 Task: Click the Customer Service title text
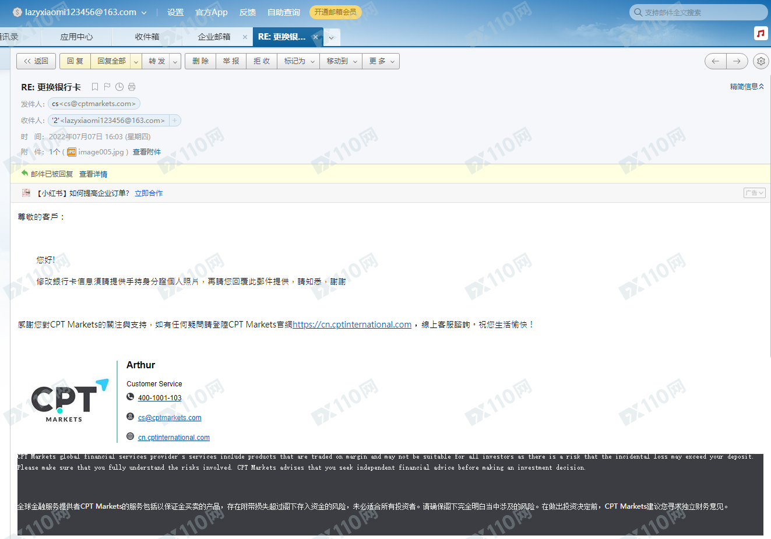point(154,384)
